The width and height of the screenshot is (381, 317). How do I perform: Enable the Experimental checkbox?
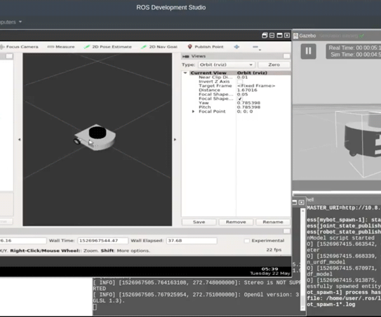(246, 241)
